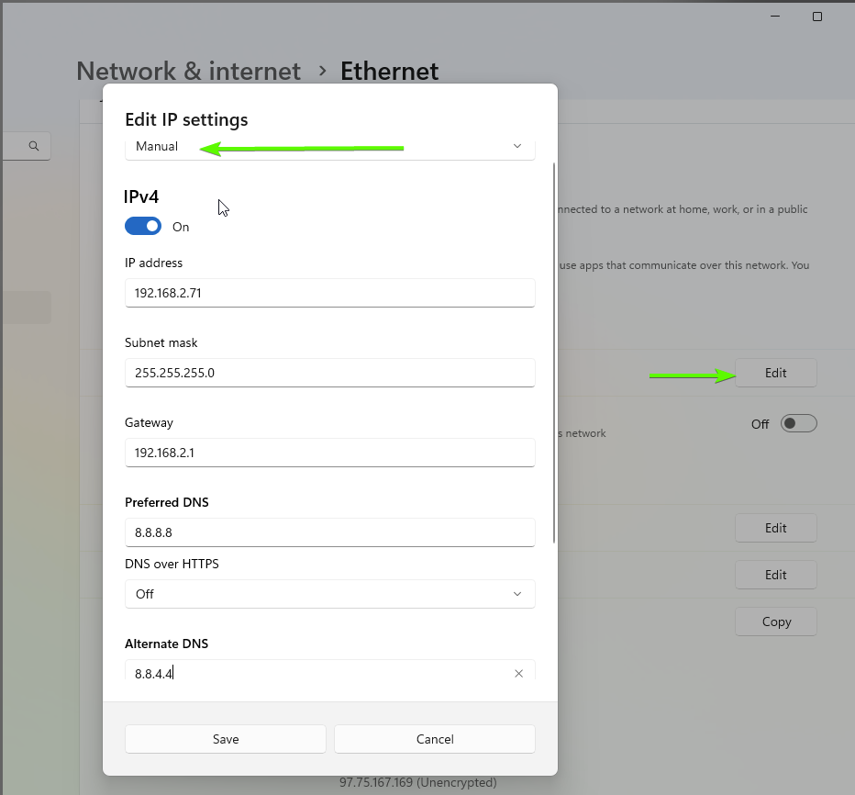Go back to Network & internet breadcrumb
Screen dimensions: 855x795
pyautogui.click(x=188, y=71)
